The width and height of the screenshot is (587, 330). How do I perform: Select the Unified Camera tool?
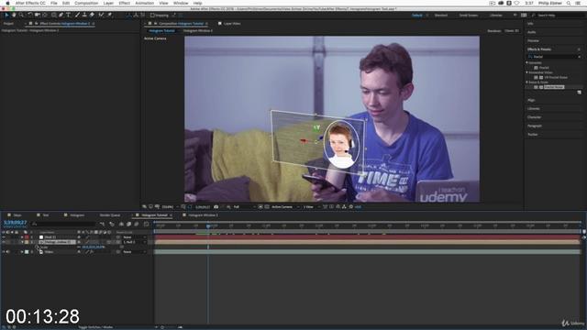(x=38, y=15)
